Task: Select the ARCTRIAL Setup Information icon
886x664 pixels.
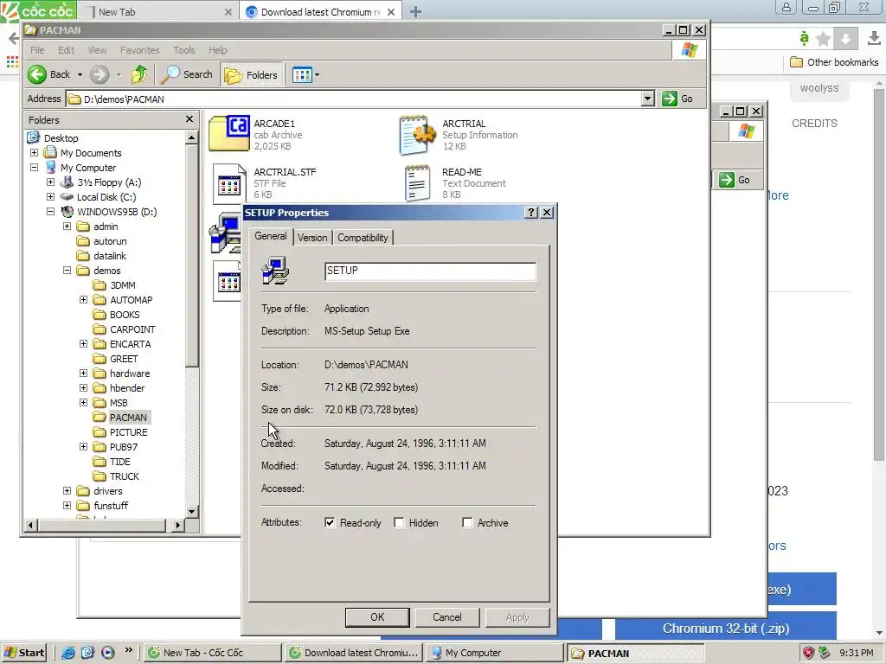Action: [418, 134]
